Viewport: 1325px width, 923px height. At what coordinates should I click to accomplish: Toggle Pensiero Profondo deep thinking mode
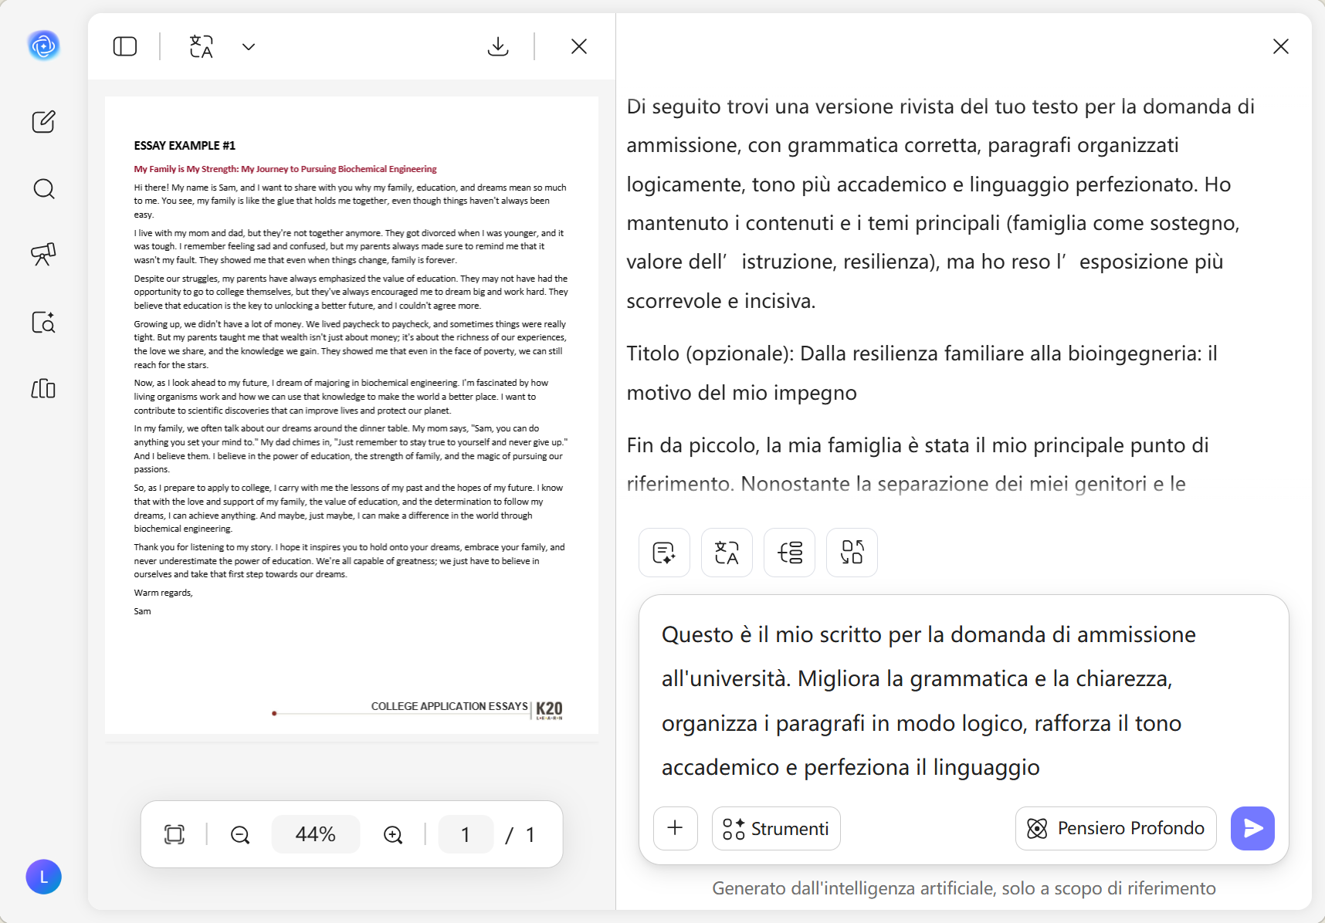coord(1116,828)
